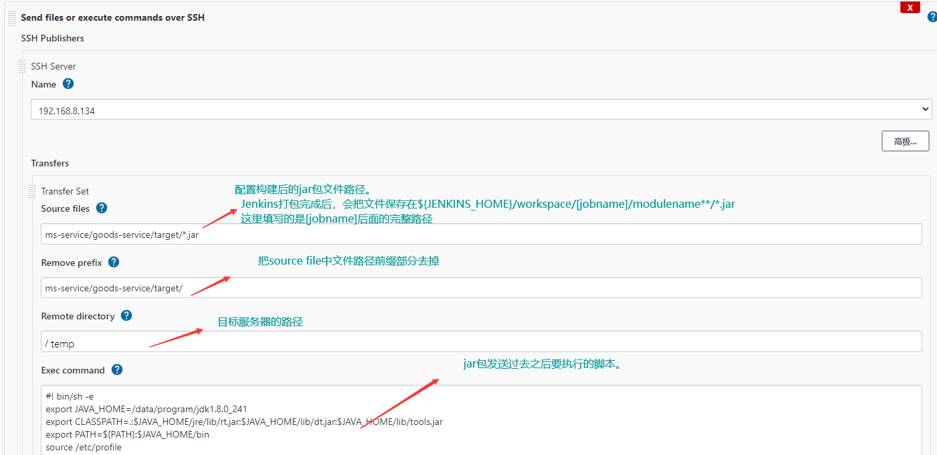
Task: Click the 'source /etc/profile' line
Action: point(84,447)
